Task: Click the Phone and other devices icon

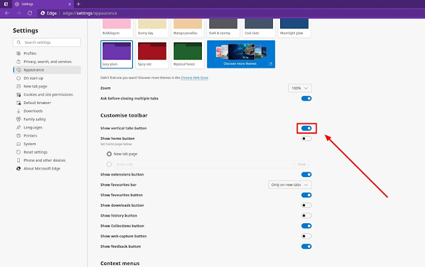Action: tap(19, 160)
